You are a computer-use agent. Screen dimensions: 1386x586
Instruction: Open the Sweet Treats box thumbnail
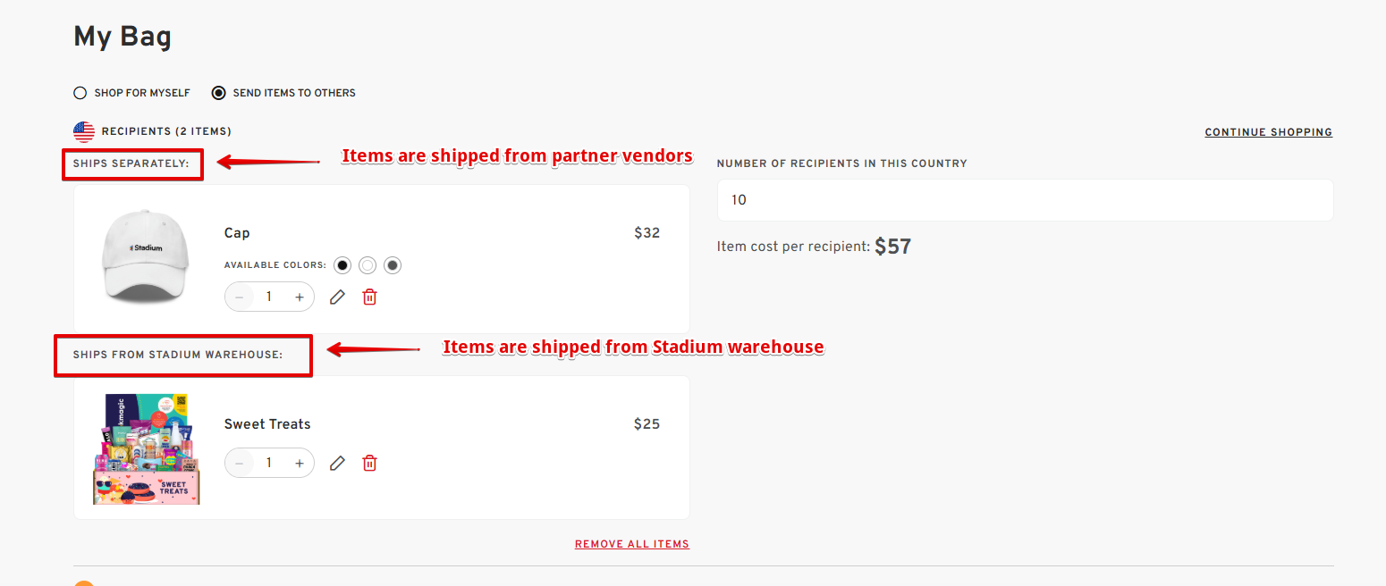(x=146, y=449)
